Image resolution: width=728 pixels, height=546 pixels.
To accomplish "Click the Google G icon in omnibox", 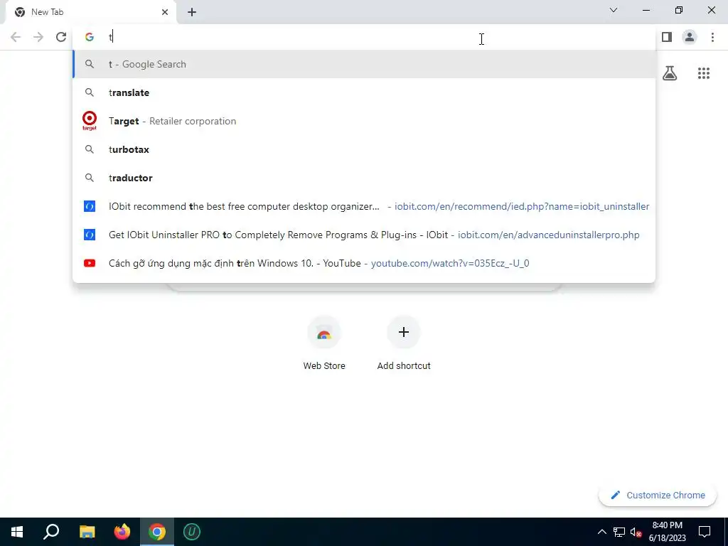I will tap(90, 37).
